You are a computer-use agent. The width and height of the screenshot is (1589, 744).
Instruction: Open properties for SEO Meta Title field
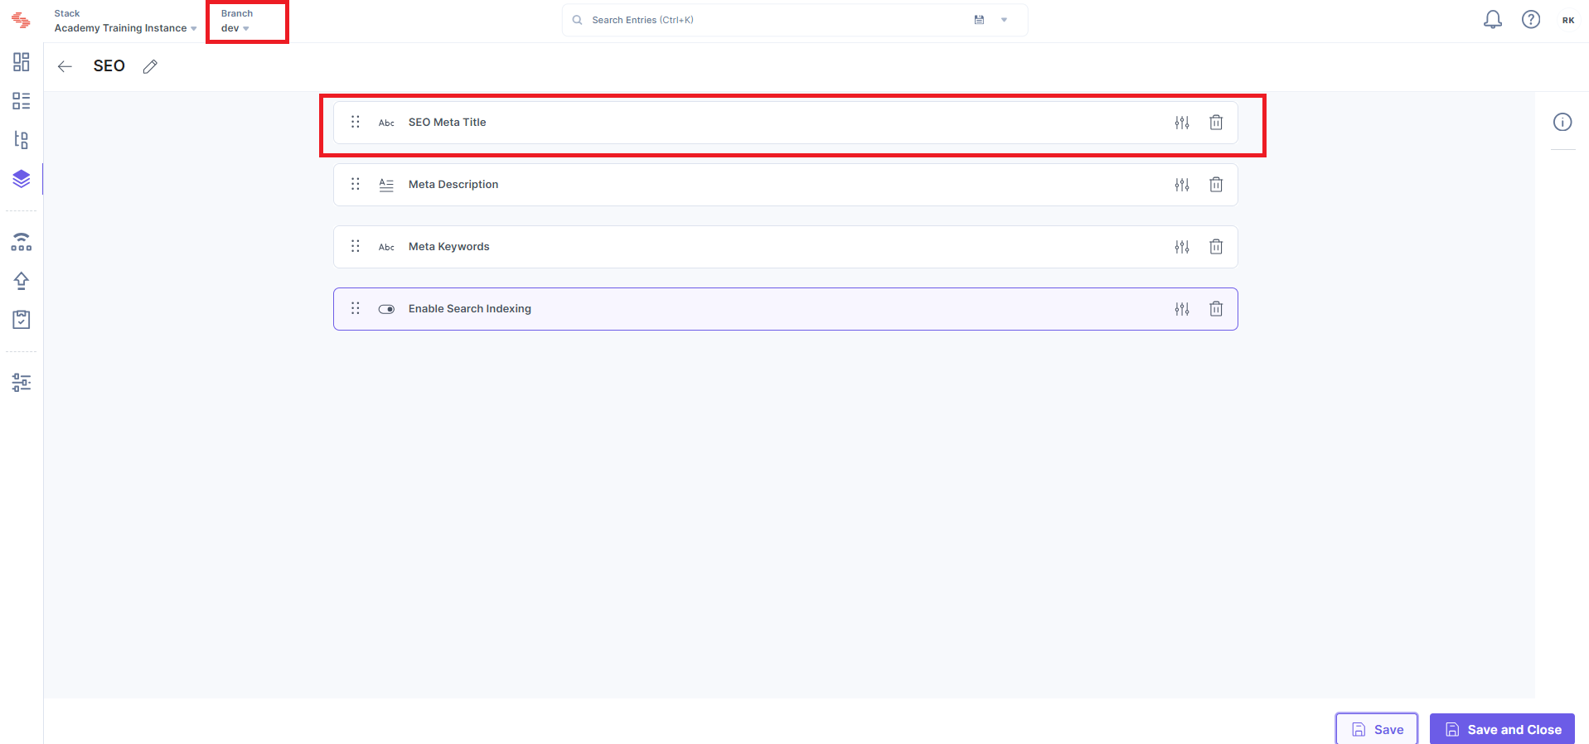(x=1182, y=123)
